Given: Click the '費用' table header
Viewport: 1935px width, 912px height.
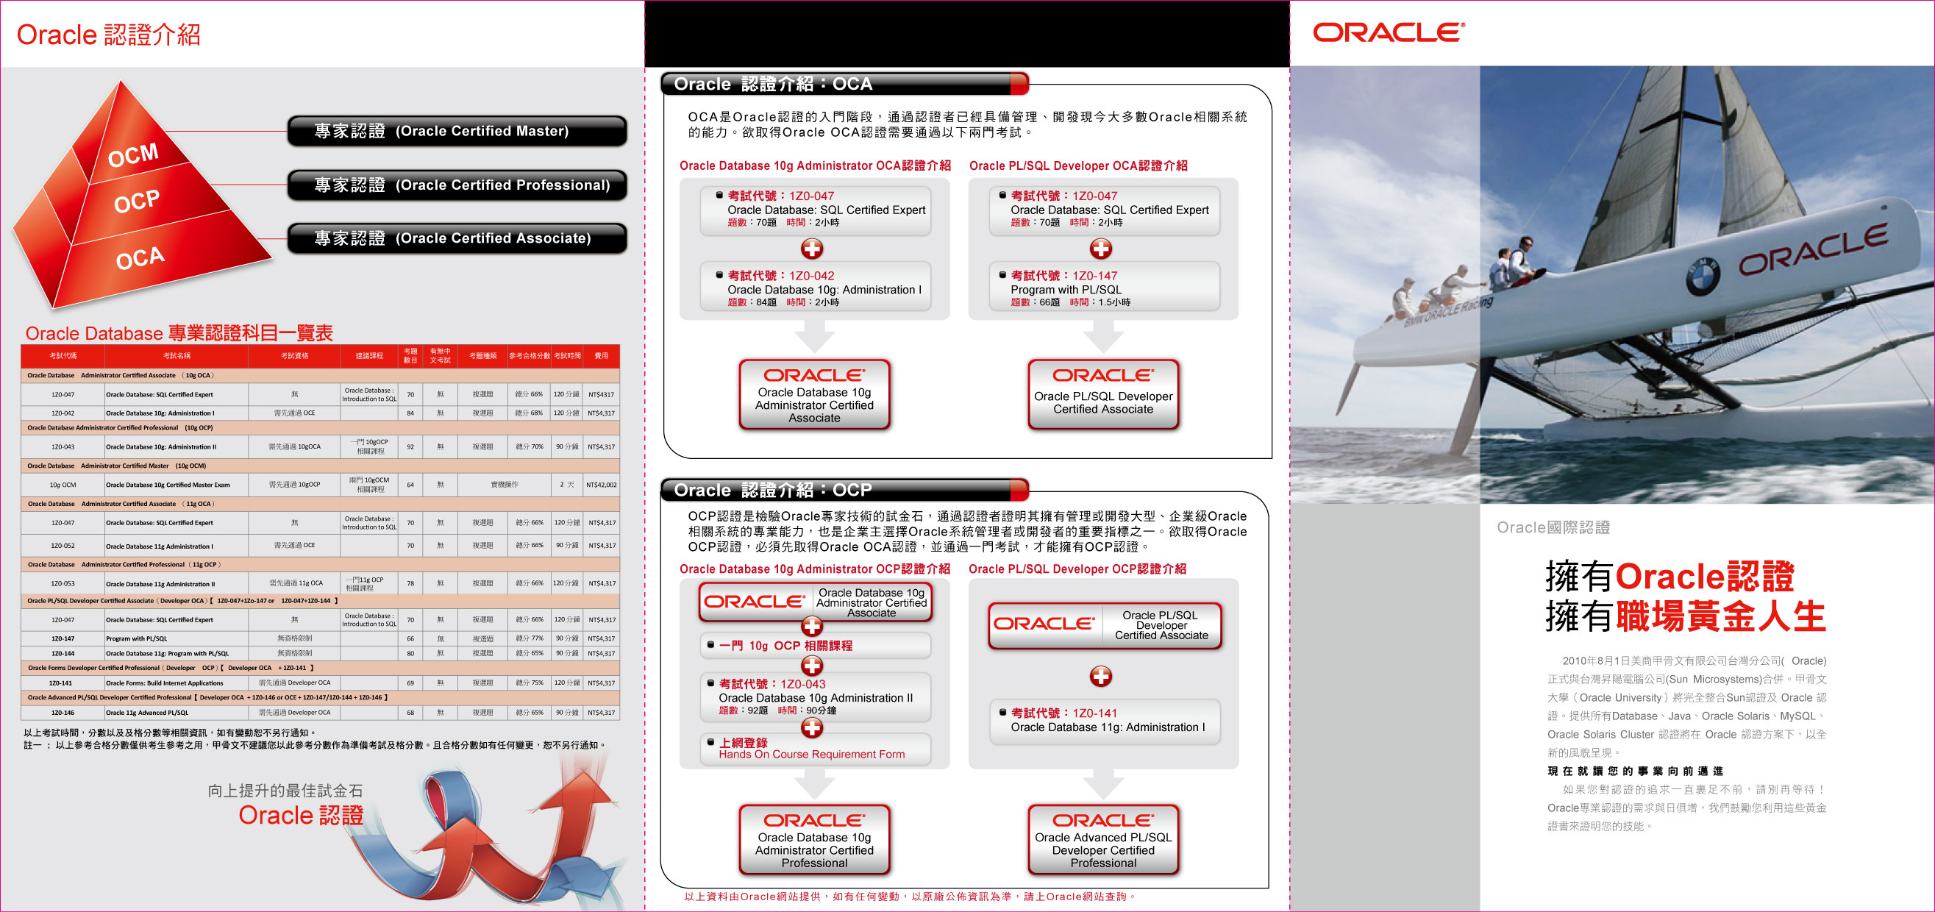Looking at the screenshot, I should pyautogui.click(x=602, y=356).
